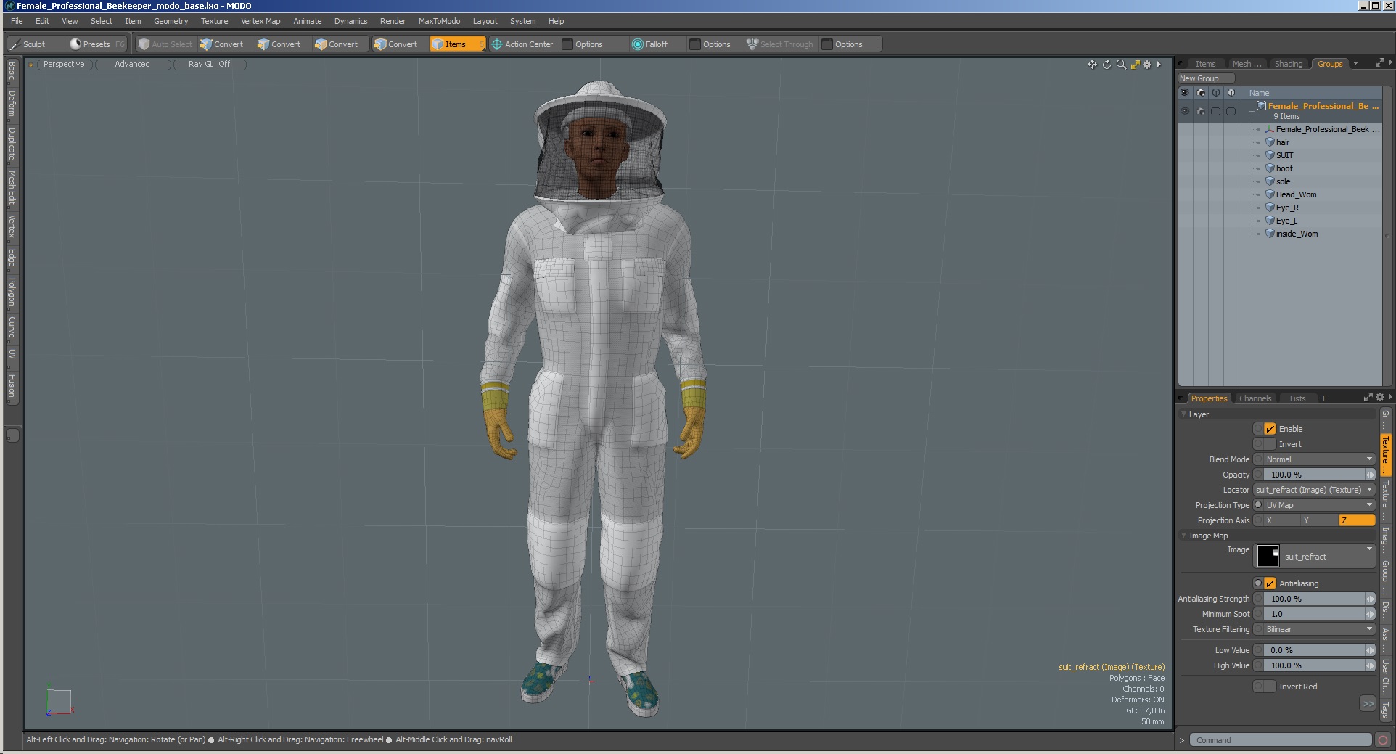Viewport: 1396px width, 754px height.
Task: Toggle the Antialiasing checkbox
Action: point(1270,583)
